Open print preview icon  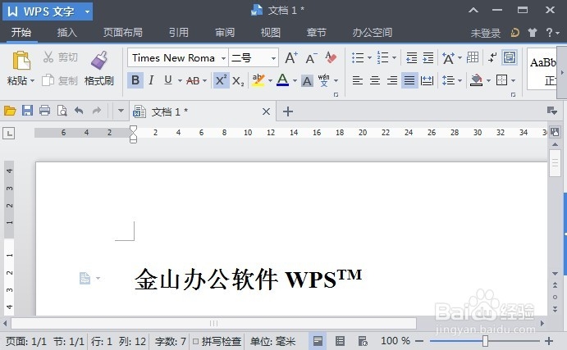tap(62, 111)
